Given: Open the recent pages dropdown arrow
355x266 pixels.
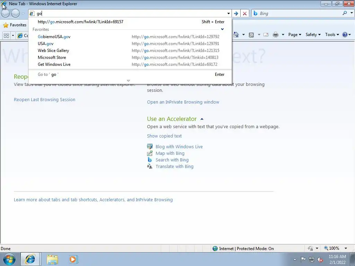Looking at the screenshot, I should tap(23, 14).
